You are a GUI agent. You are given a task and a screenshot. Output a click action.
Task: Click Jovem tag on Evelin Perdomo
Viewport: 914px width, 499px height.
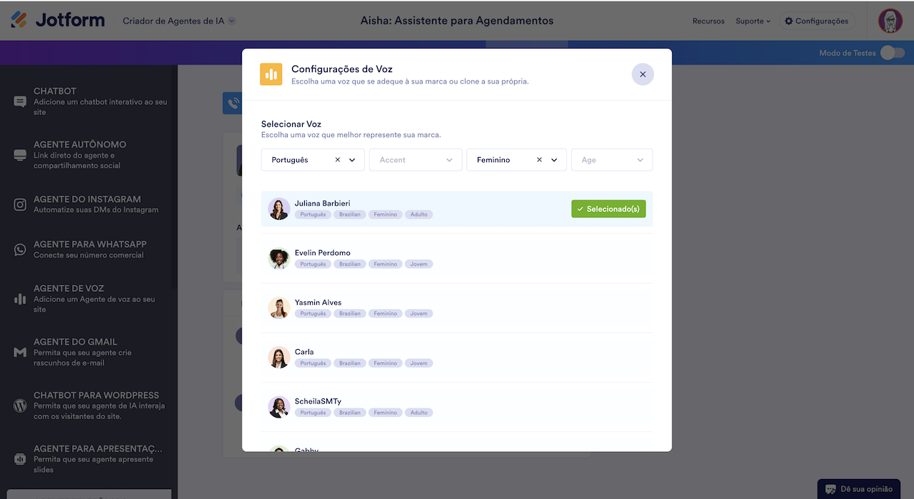tap(419, 264)
